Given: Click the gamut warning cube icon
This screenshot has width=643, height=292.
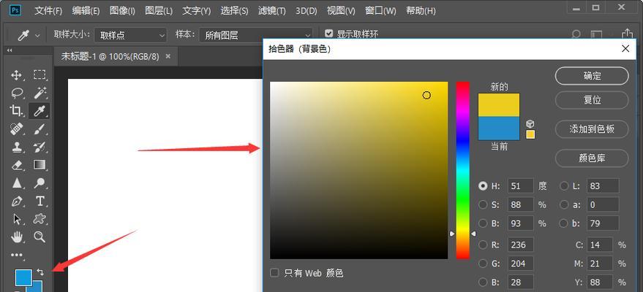Looking at the screenshot, I should 530,124.
